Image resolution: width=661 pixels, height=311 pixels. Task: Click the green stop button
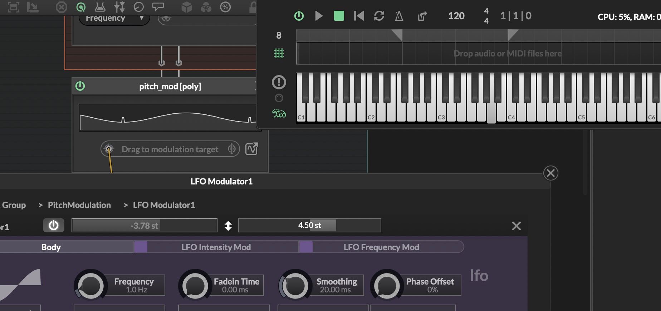tap(339, 16)
